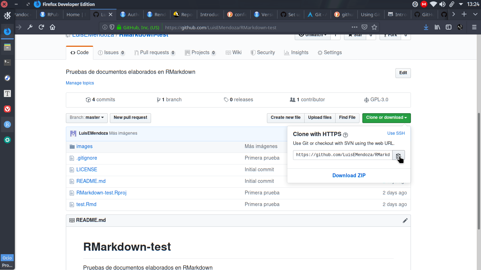481x270 pixels.
Task: Open the green aperture app in the dock
Action: coord(7,140)
